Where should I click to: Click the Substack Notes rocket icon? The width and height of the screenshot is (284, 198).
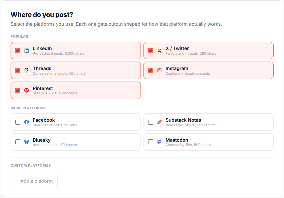click(159, 122)
